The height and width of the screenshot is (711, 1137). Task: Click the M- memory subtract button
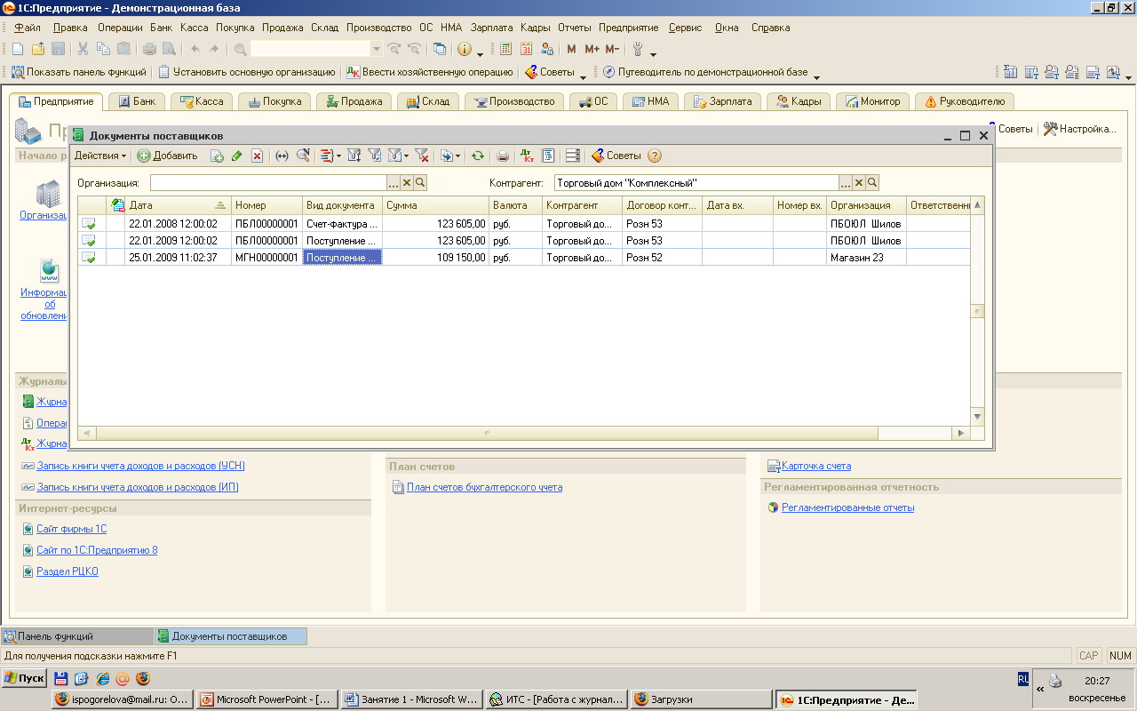pos(612,49)
